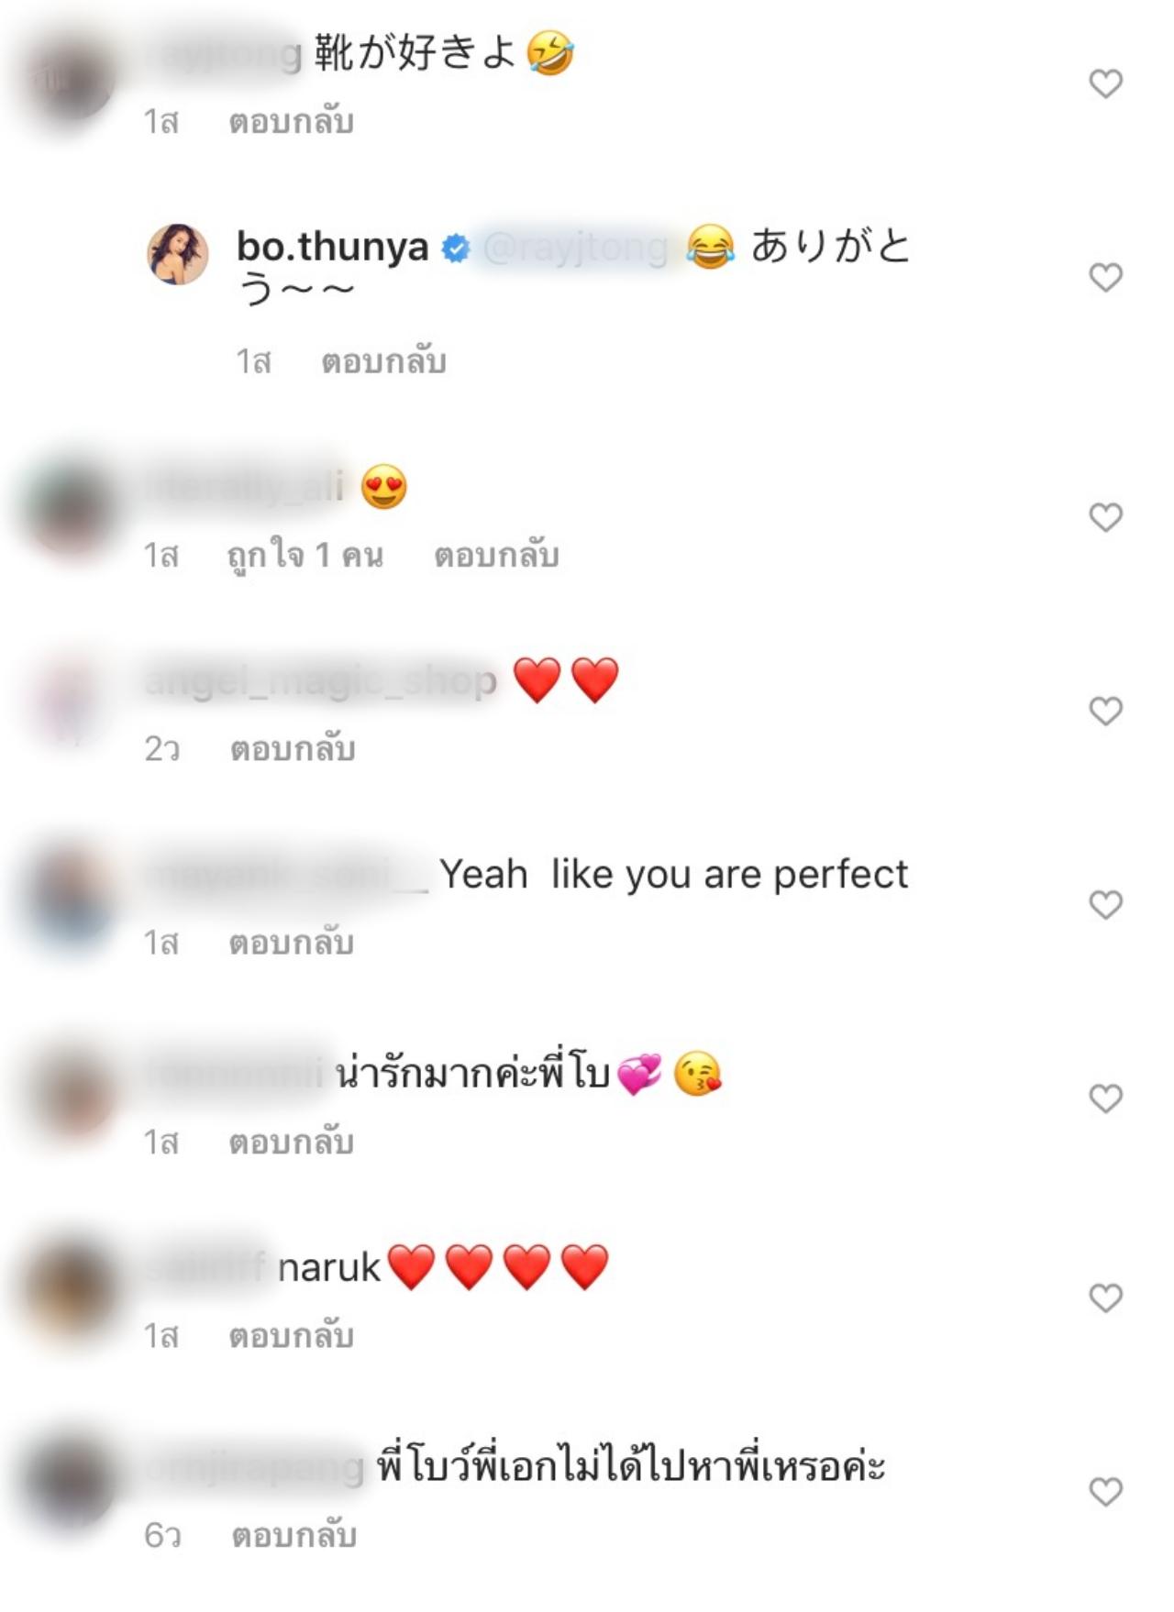Open the blurred mention in bo.thunya's reply
The image size is (1174, 1612).
coord(575,248)
